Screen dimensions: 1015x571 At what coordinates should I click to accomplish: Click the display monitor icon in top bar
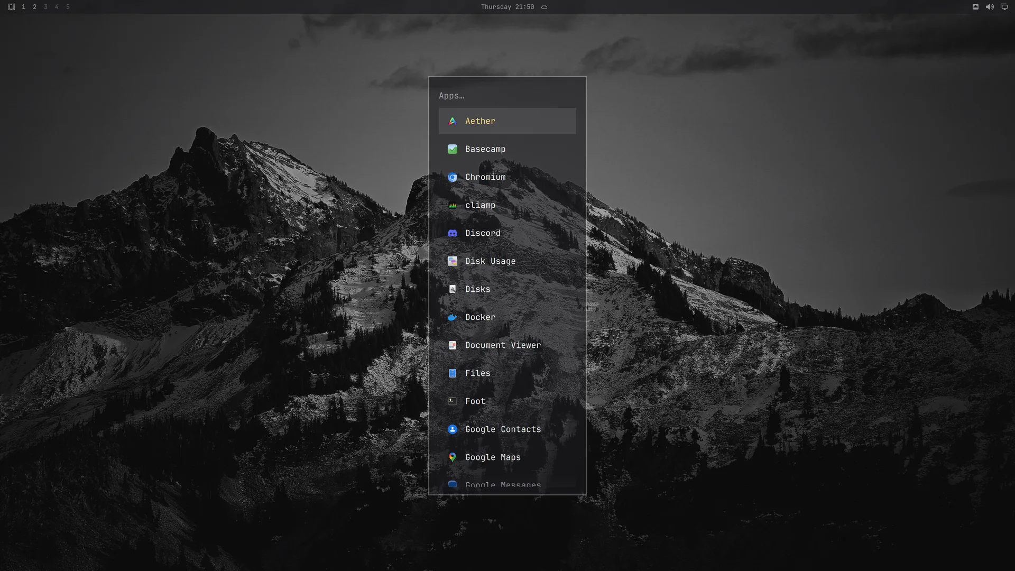point(1004,7)
